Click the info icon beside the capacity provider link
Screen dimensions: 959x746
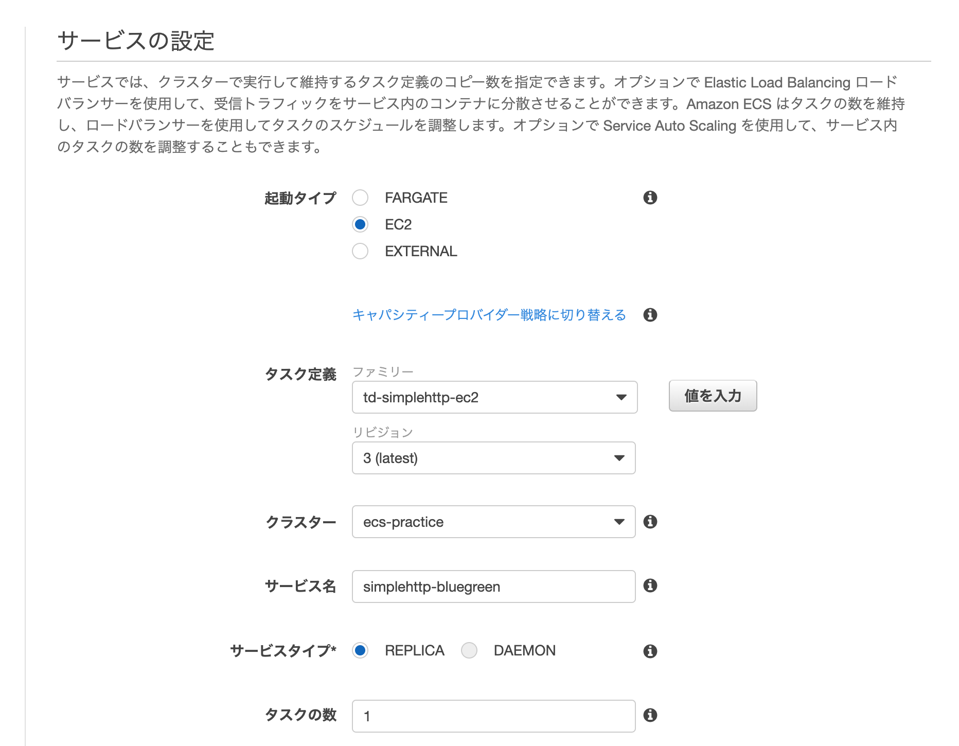click(x=651, y=315)
